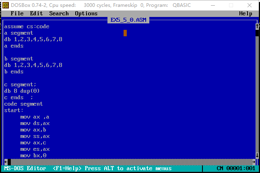Click the DOSBox icon in title bar
260x173 pixels.
[x=6, y=5]
